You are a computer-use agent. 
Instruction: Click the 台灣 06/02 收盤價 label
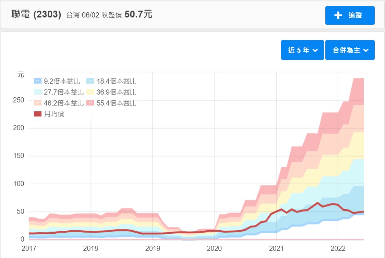click(94, 15)
